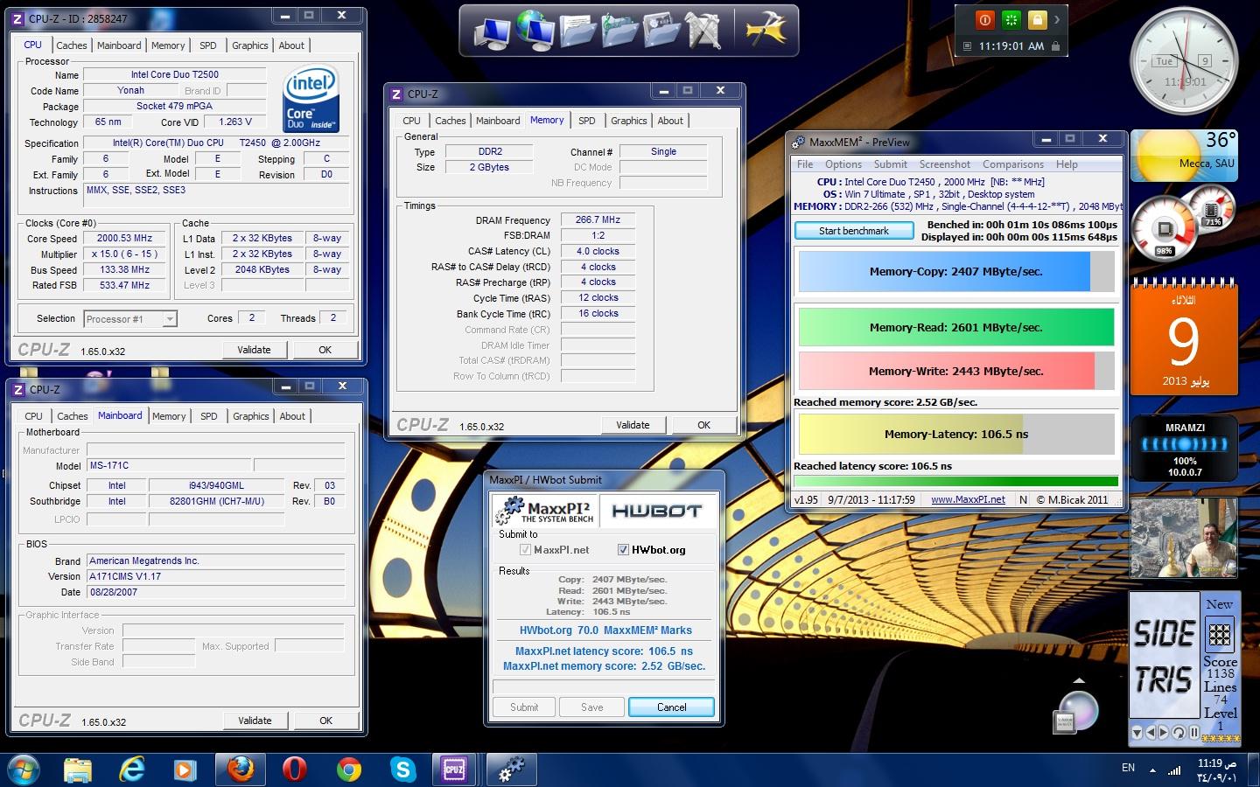Switch to Caches tab in top CPU-Z window
The width and height of the screenshot is (1260, 787).
[x=72, y=45]
